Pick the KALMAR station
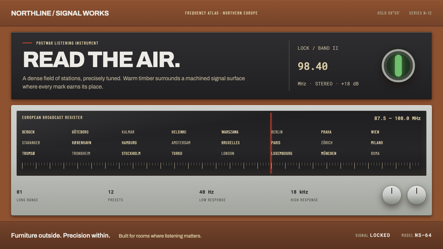 pos(128,132)
